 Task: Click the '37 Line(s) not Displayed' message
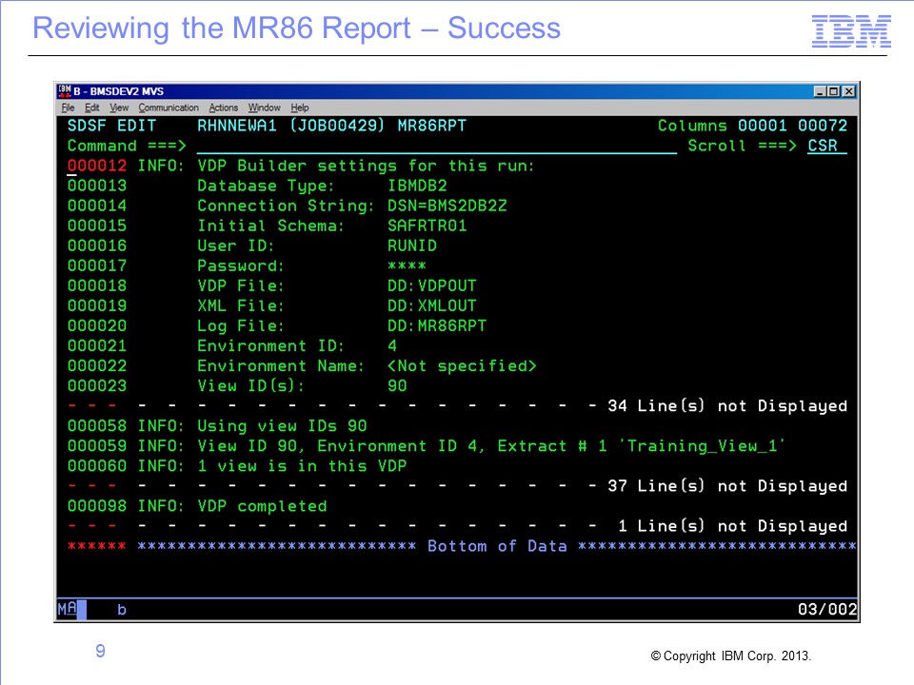click(726, 486)
